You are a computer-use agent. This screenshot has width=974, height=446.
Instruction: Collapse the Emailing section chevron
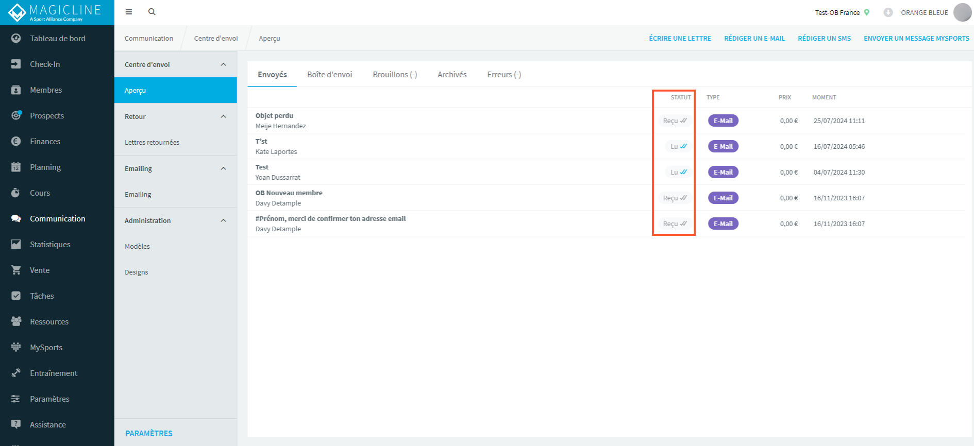point(223,168)
